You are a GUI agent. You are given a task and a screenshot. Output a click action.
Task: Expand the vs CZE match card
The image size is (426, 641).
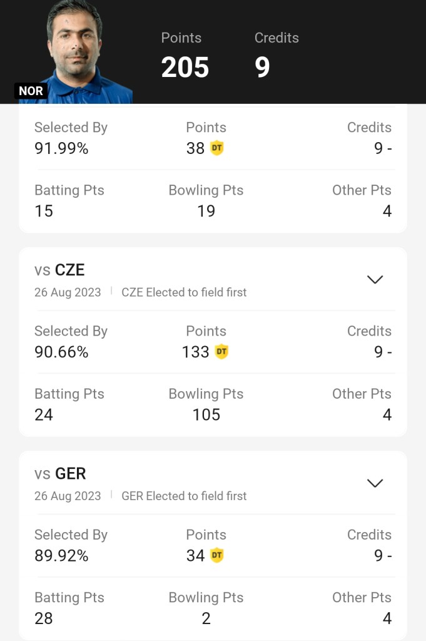pos(375,279)
